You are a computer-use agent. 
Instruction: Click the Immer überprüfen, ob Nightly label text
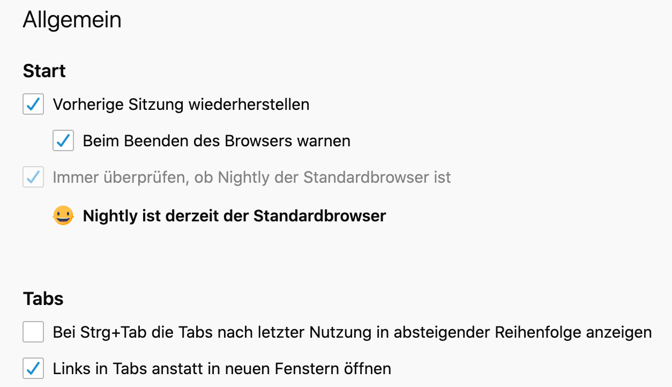coord(252,177)
